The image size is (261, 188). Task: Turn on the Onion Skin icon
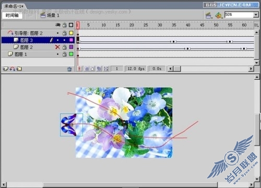pos(87,69)
